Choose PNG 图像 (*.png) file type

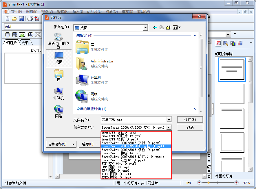tap(136, 171)
